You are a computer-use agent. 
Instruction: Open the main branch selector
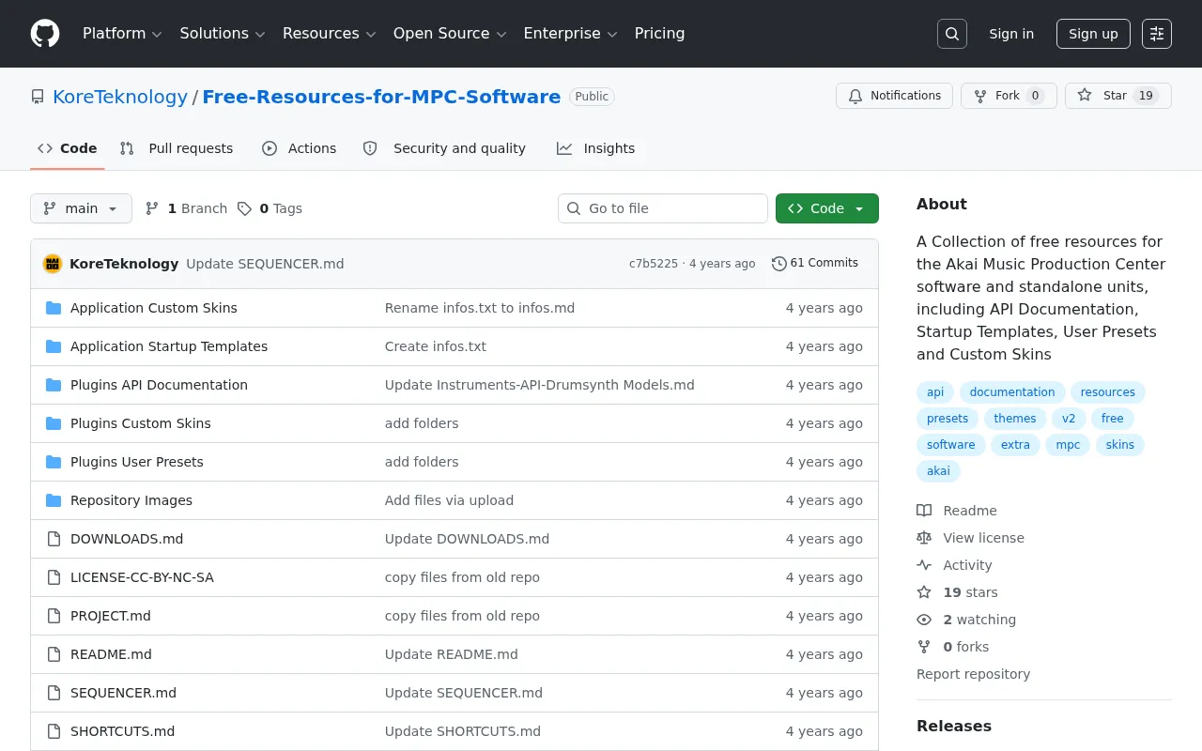click(x=81, y=208)
